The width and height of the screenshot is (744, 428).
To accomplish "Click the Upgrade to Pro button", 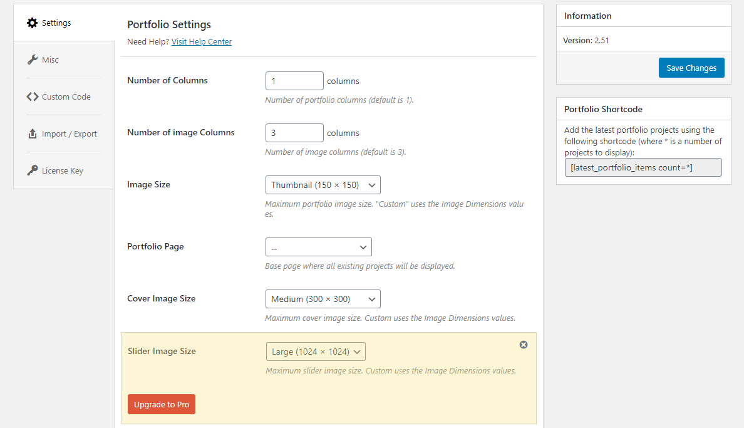I will 161,404.
